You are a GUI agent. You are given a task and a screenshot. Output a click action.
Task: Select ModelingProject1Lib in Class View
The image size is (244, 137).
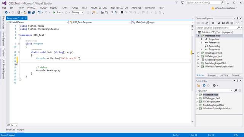(213, 105)
